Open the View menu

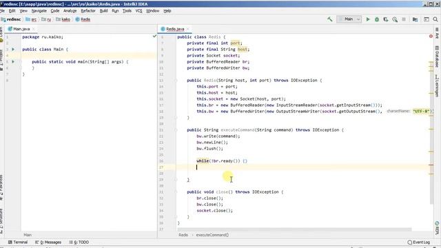click(23, 11)
